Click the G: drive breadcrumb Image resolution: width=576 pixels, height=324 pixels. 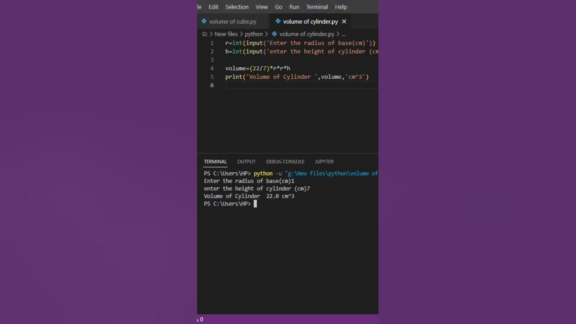point(205,34)
